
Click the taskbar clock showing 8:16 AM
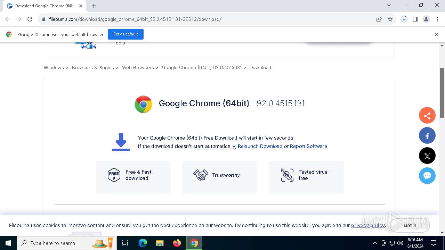[x=415, y=243]
